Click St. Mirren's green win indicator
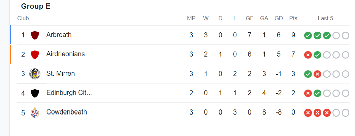Screen dimensions: 355x136 pyautogui.click(x=308, y=74)
